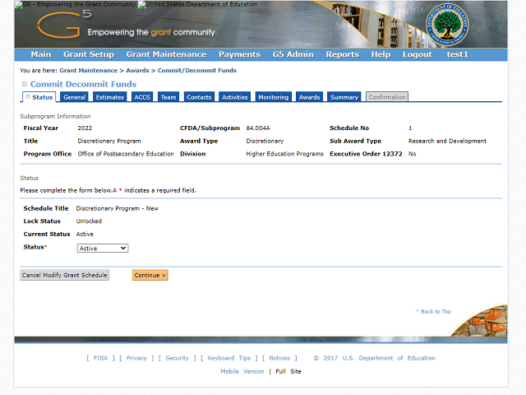
Task: Open the Main menu
Action: click(x=41, y=54)
